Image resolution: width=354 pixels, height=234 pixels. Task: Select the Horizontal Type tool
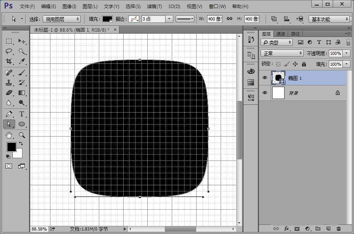coord(22,114)
